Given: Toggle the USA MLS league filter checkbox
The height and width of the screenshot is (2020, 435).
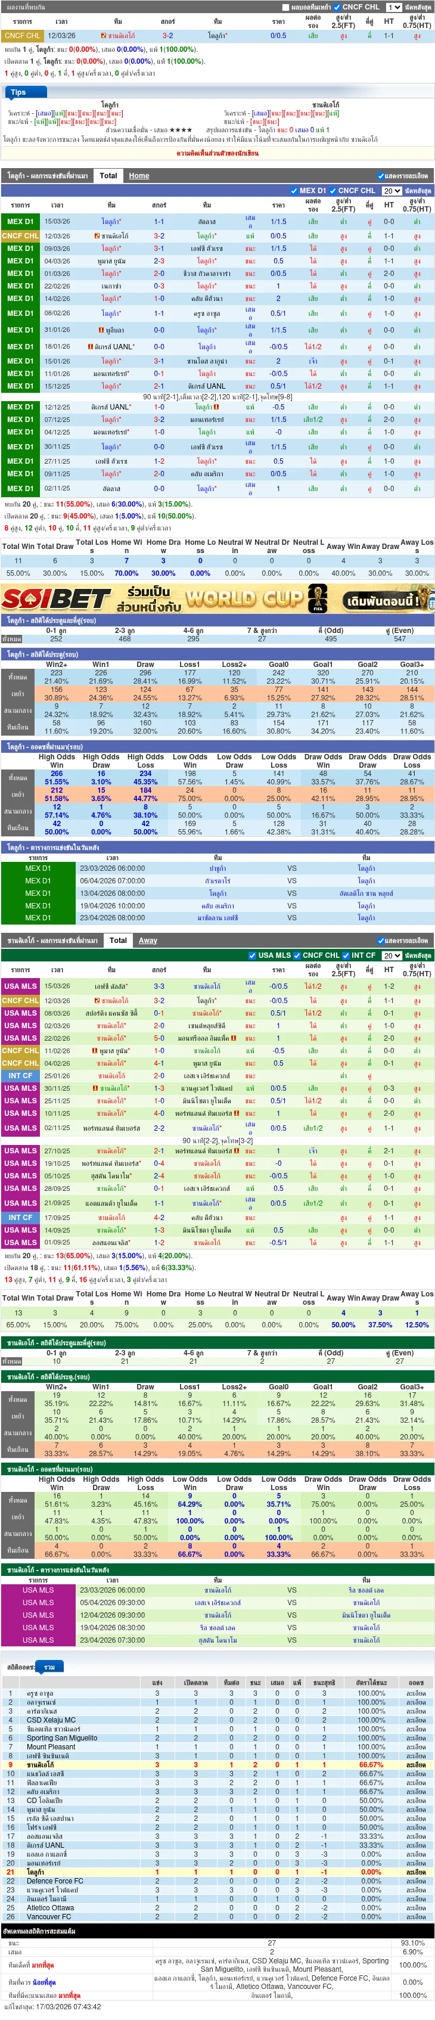Looking at the screenshot, I should coord(253,955).
